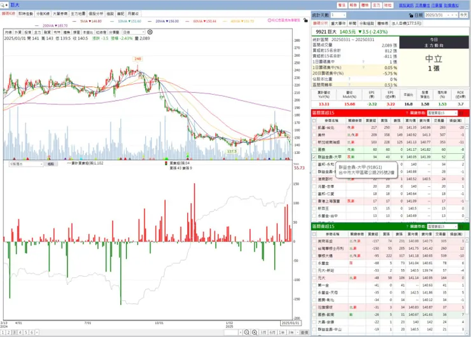471x337 pixels.
Task: Open the 重大事件 tab in right panel
Action: click(338, 23)
